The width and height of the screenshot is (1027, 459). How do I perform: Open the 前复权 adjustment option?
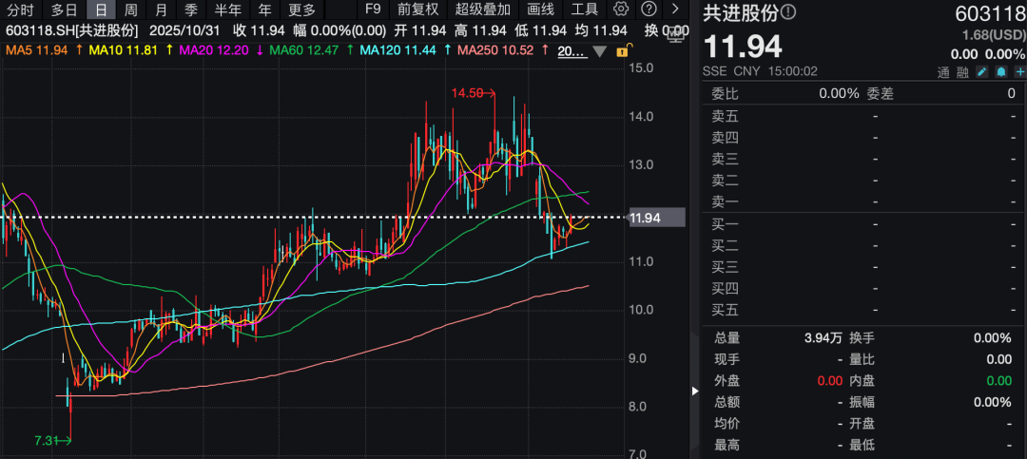tap(418, 10)
